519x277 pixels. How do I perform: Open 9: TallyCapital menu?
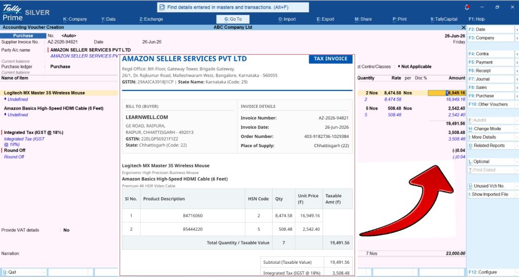(x=444, y=19)
